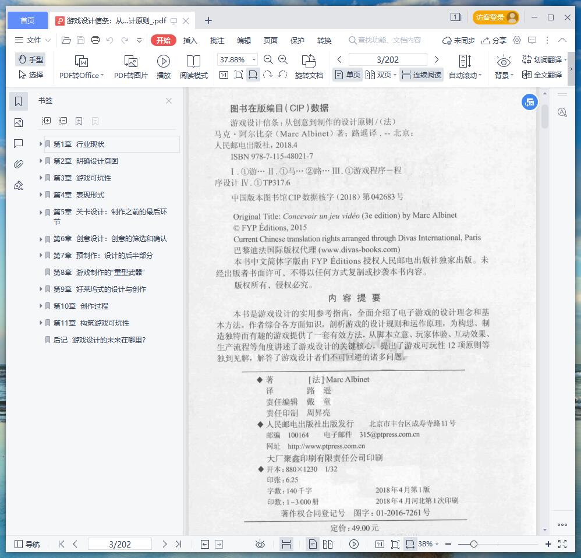Open rotate document tool
The height and width of the screenshot is (558, 581).
point(309,67)
